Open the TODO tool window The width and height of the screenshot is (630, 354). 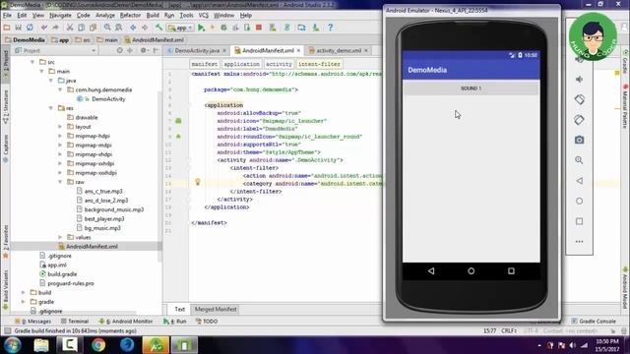(207, 322)
